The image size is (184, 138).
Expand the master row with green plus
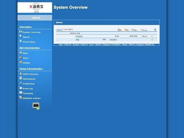tap(152, 37)
